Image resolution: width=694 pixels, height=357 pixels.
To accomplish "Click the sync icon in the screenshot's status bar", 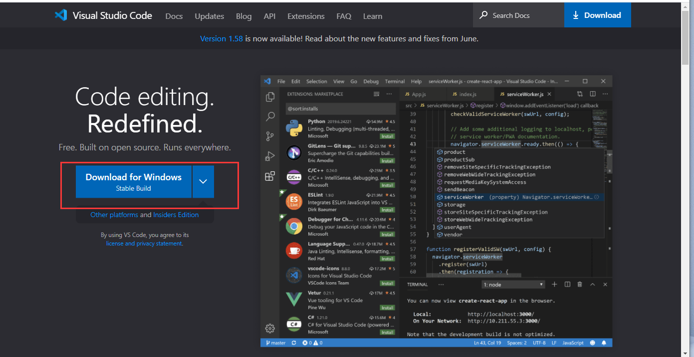I will 294,343.
